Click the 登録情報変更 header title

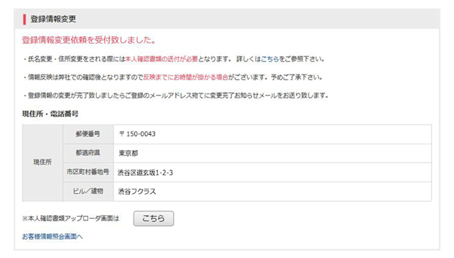click(x=53, y=19)
